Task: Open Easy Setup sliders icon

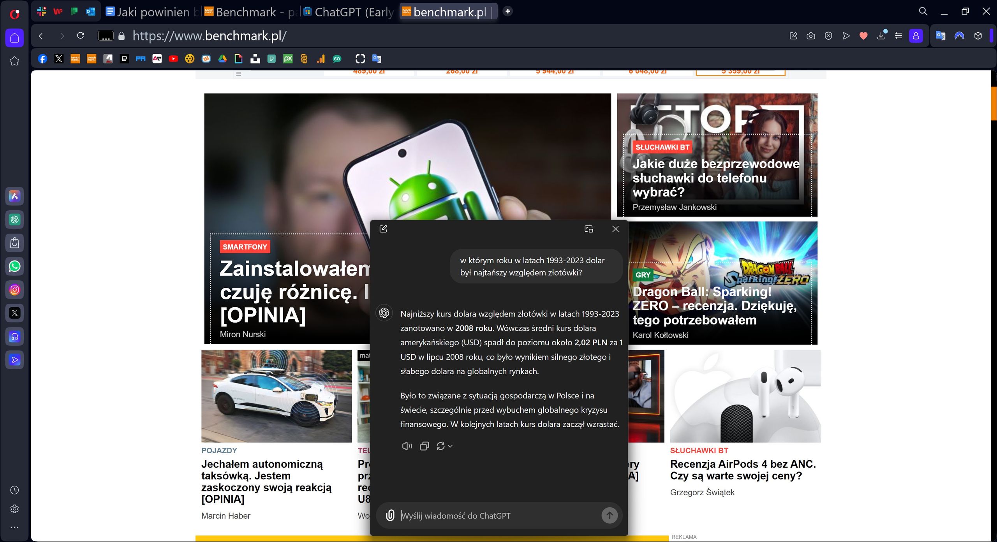Action: (x=898, y=36)
